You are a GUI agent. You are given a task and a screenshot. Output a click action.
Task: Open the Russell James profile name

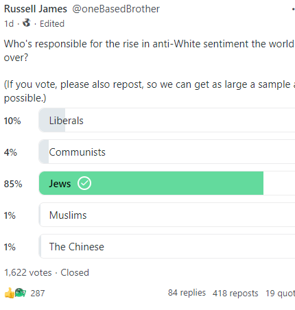pos(36,9)
